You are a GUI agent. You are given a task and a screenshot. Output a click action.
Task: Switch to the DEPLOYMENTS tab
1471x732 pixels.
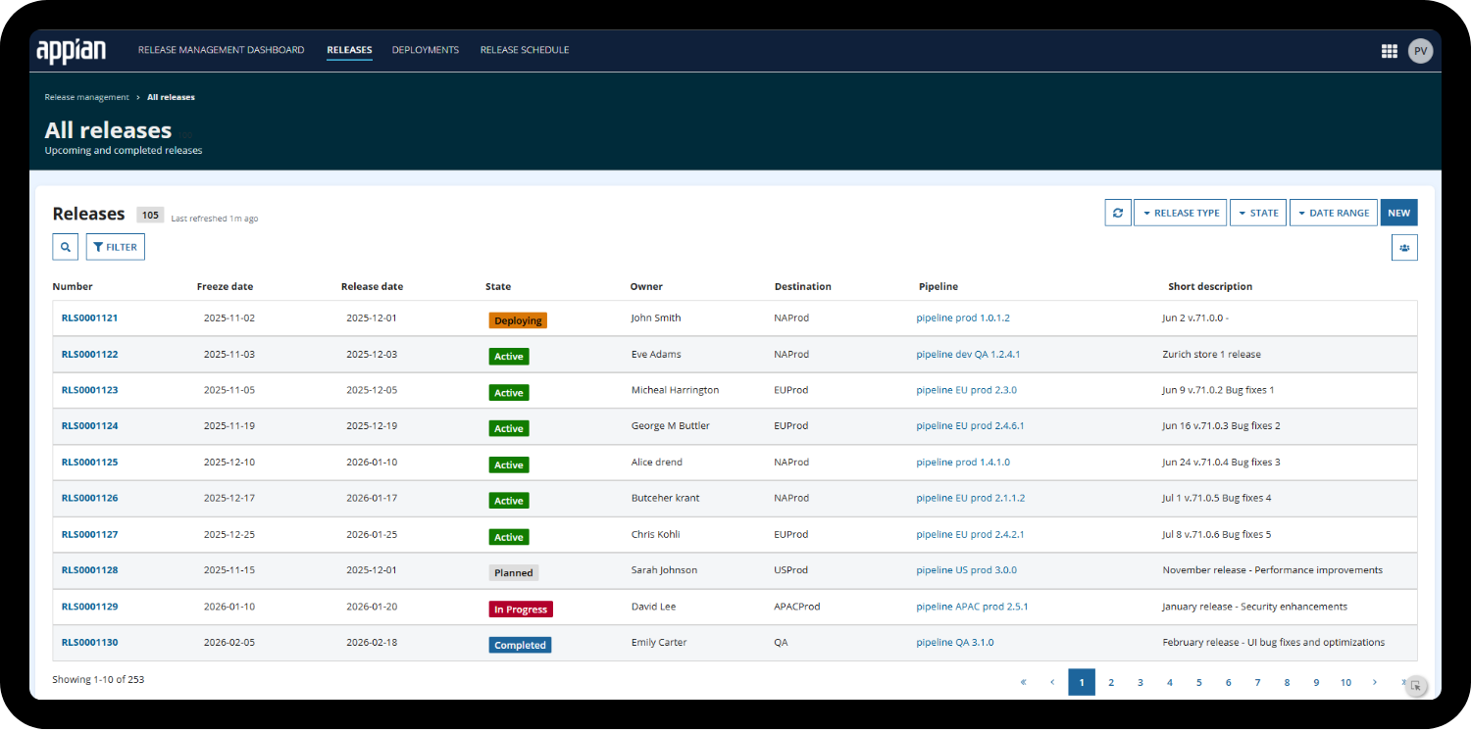[x=426, y=50]
